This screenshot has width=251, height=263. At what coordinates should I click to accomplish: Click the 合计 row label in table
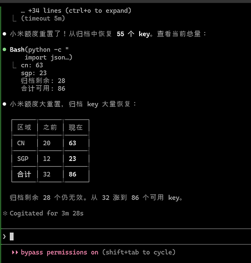click(x=24, y=174)
